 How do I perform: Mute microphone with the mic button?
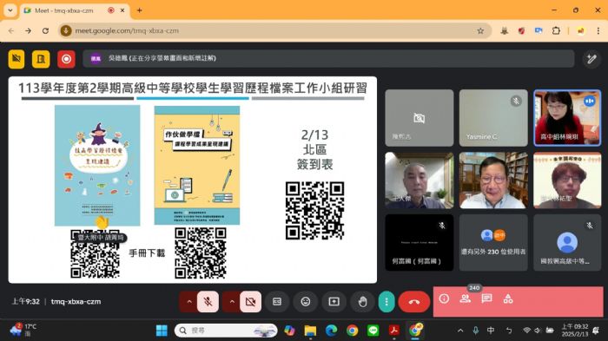point(208,301)
